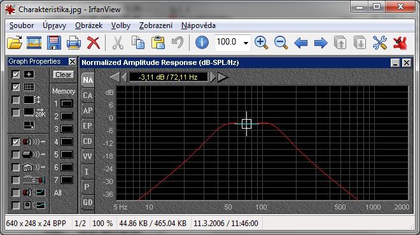Open the Nápověda menu

pyautogui.click(x=199, y=25)
